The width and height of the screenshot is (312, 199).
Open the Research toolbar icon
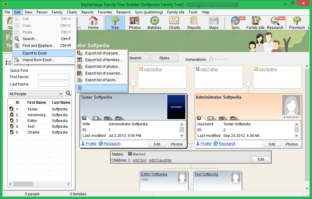pos(275,23)
